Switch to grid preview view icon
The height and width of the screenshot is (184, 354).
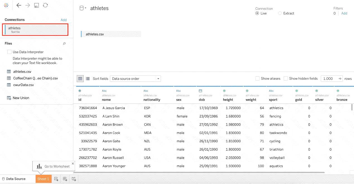80,79
